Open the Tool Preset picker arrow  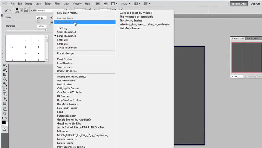click(10, 10)
